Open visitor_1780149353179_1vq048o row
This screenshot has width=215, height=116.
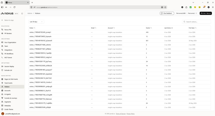click(x=120, y=103)
